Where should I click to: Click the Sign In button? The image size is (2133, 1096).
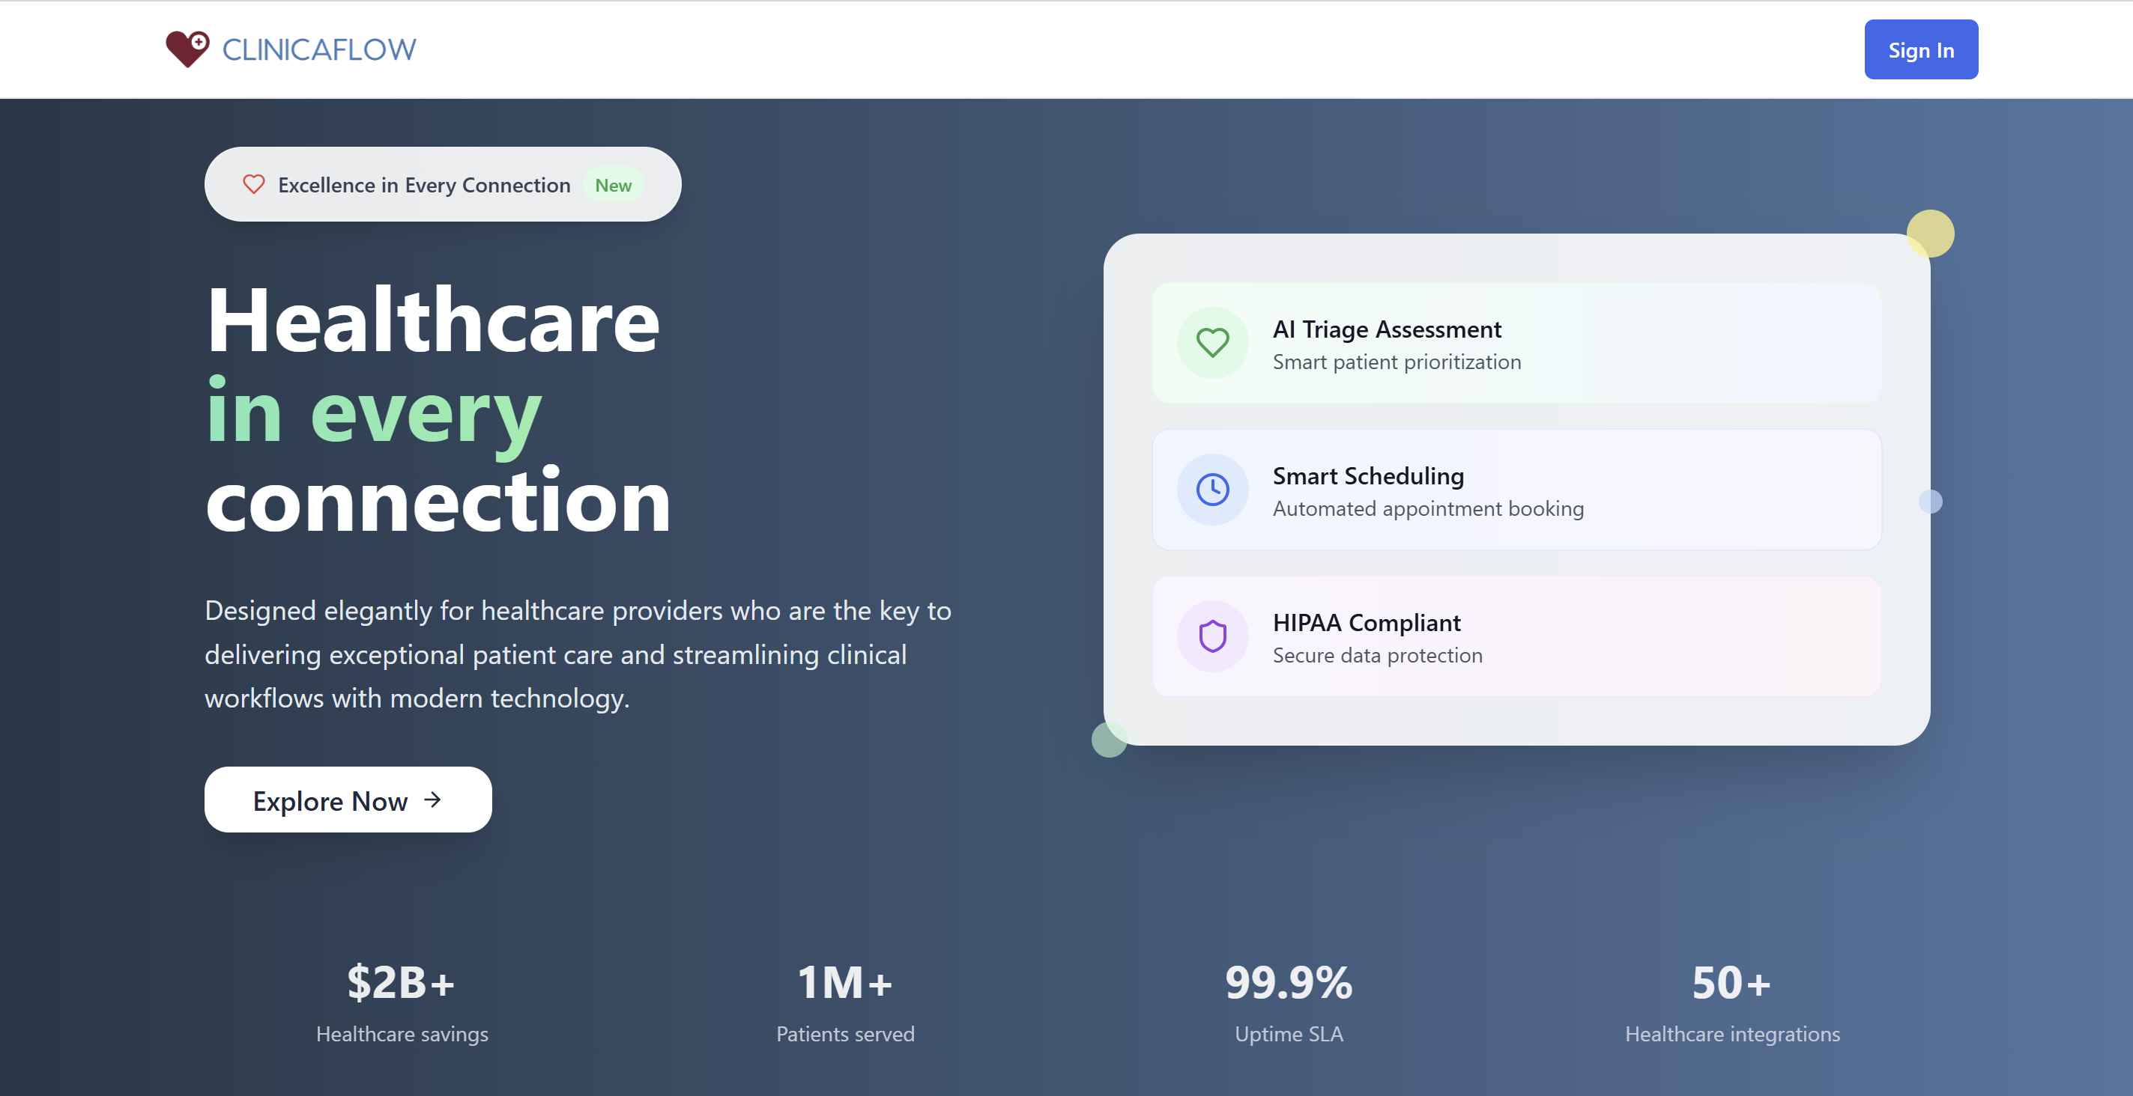1921,49
